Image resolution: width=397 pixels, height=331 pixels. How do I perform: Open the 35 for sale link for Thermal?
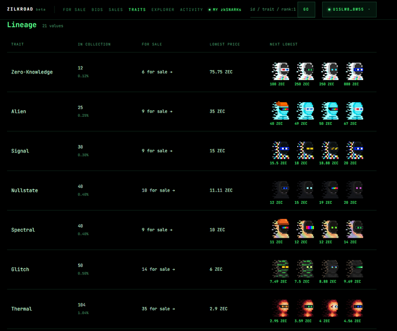coord(158,309)
